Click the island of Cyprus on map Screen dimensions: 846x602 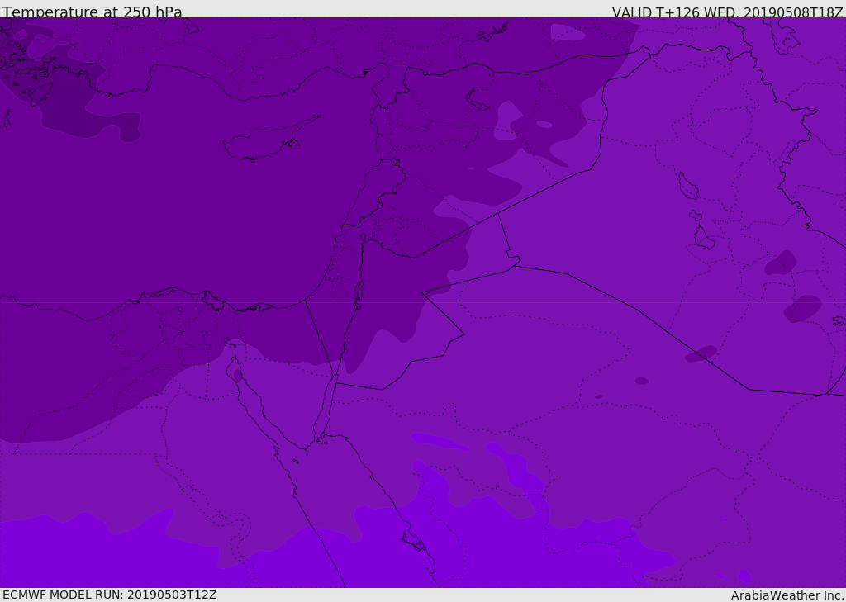pyautogui.click(x=271, y=140)
